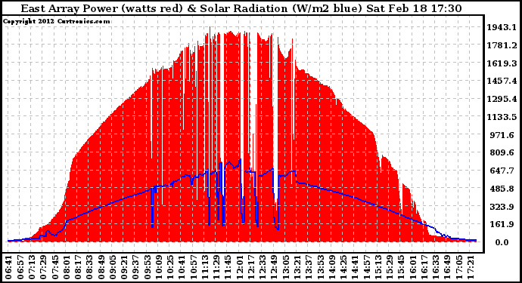522x283 pixels.
Task: Click the 10:25 time label
Action: (x=170, y=267)
